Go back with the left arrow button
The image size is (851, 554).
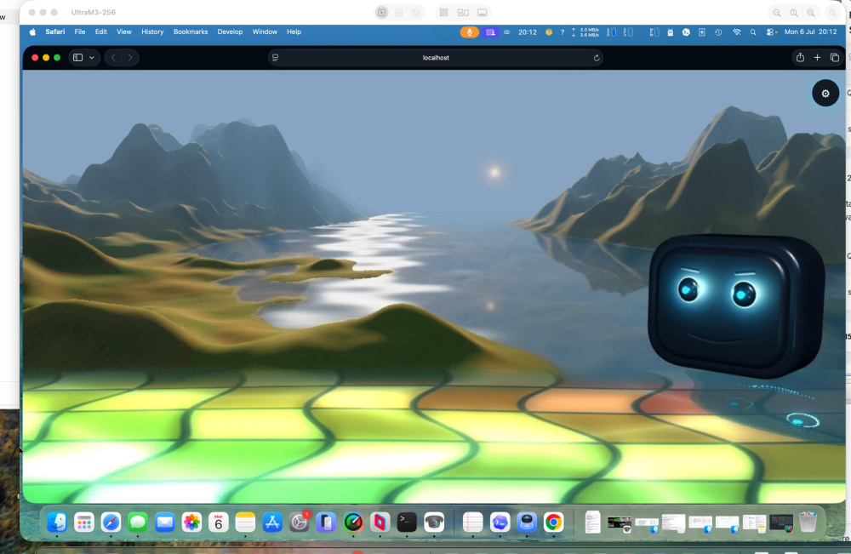pyautogui.click(x=113, y=58)
